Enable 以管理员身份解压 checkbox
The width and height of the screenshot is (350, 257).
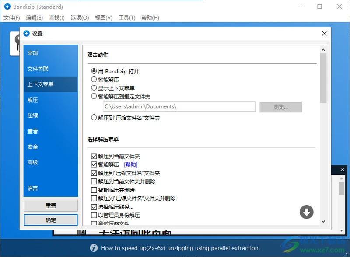point(94,215)
